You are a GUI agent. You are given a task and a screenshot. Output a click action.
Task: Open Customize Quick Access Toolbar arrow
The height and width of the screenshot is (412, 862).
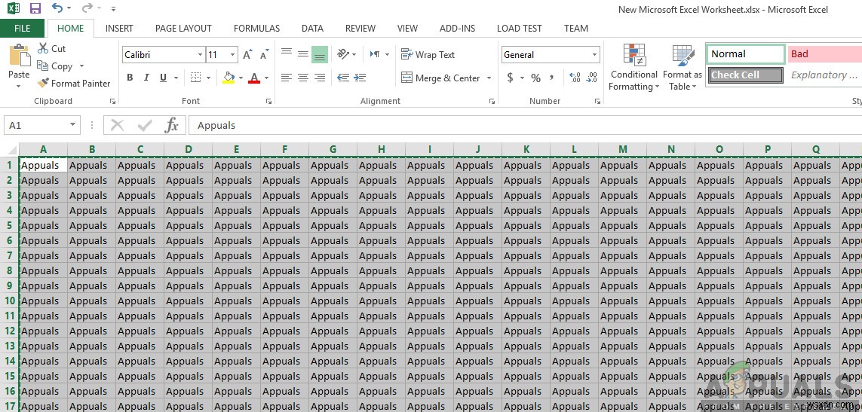(113, 9)
